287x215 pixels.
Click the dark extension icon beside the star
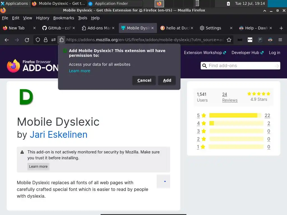pos(240,40)
